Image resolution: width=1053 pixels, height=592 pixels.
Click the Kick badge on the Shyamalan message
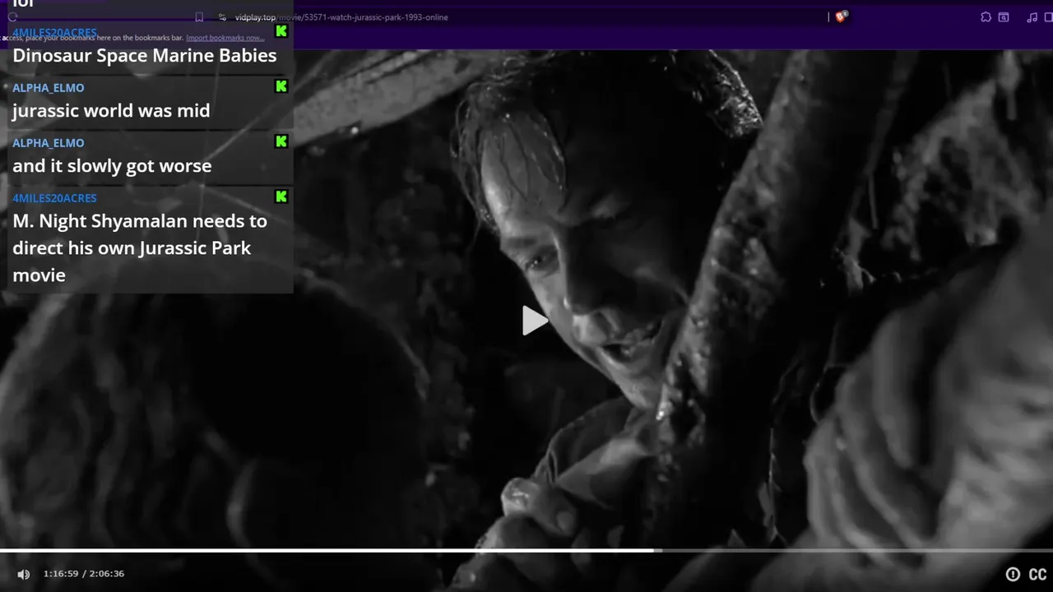pyautogui.click(x=281, y=197)
